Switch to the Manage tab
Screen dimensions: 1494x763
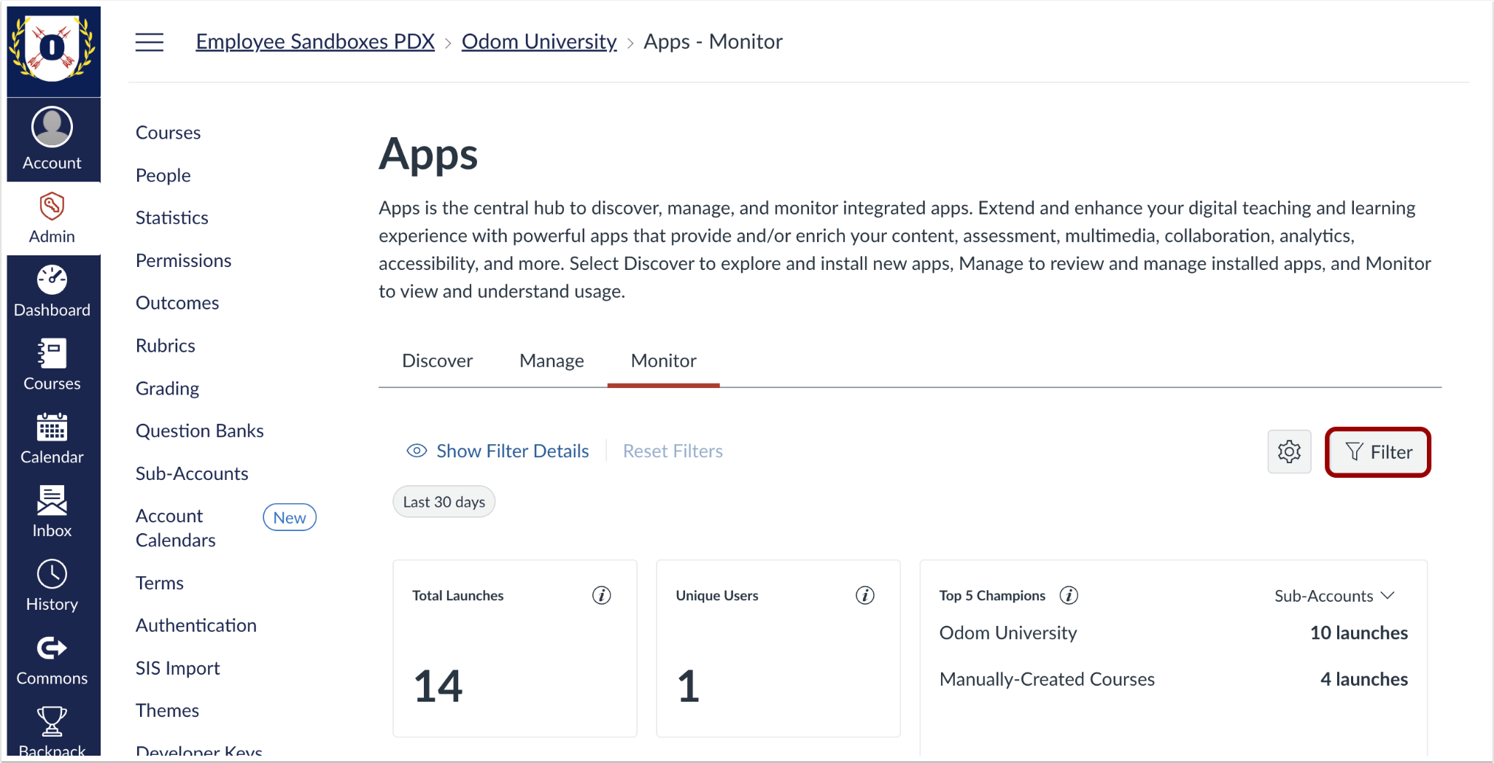[x=551, y=360]
